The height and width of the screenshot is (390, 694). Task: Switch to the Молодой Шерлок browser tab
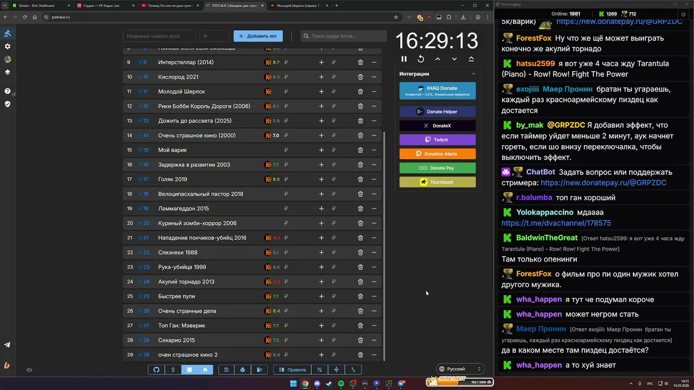click(x=298, y=5)
